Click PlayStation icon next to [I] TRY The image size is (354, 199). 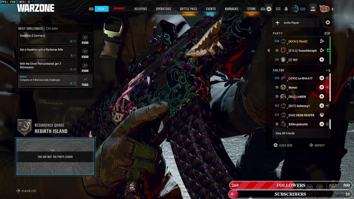click(x=322, y=60)
